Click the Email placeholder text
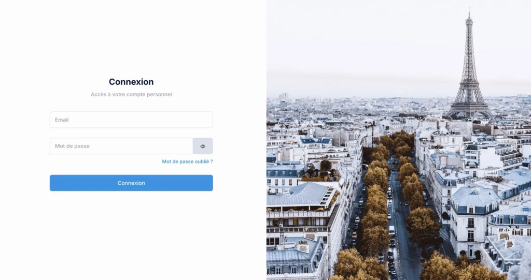This screenshot has height=280, width=531. tap(62, 120)
